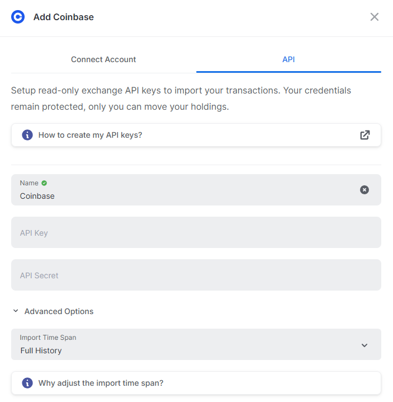Collapse Advanced Options chevron
The height and width of the screenshot is (402, 393).
[x=16, y=311]
